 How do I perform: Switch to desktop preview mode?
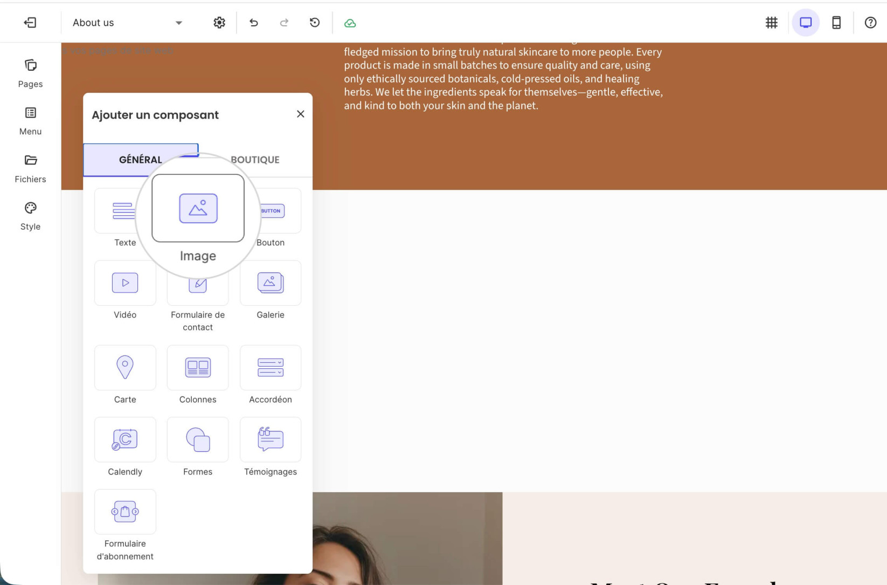(x=806, y=23)
